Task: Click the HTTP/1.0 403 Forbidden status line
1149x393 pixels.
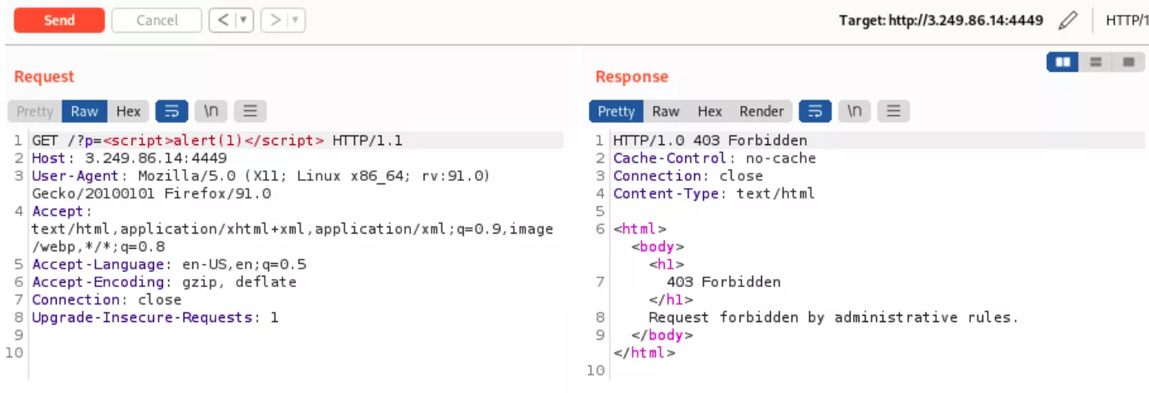Action: pos(710,141)
